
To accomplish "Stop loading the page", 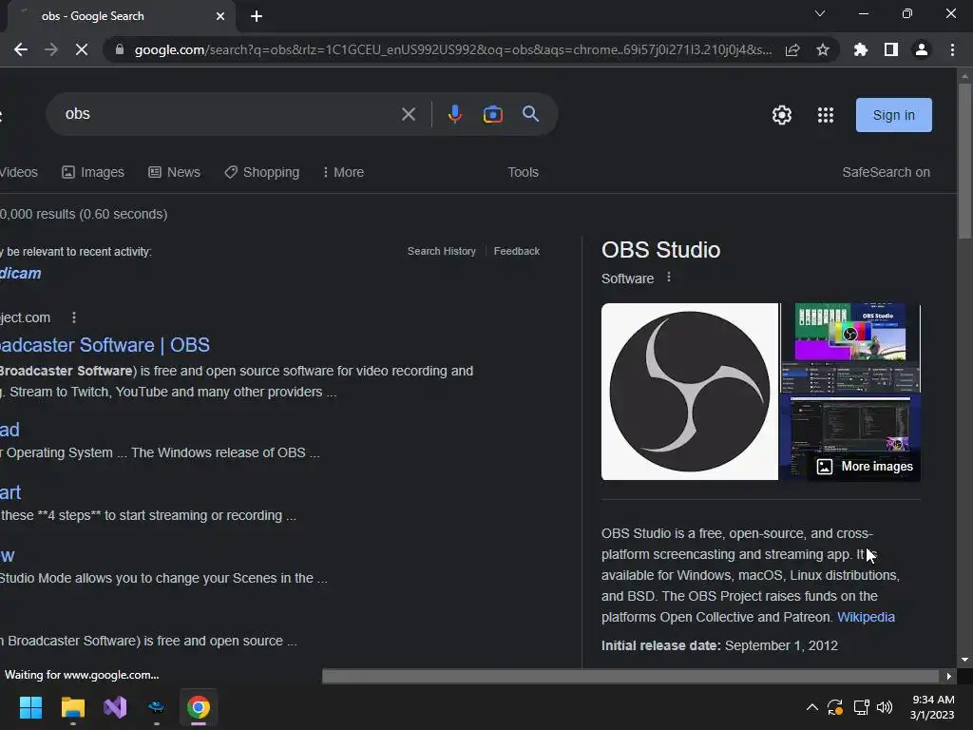I will tap(82, 49).
